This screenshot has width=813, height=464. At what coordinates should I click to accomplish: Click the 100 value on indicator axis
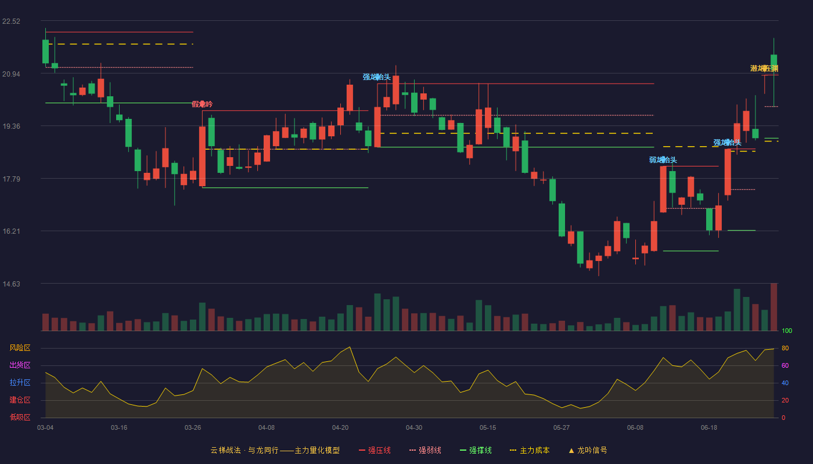[x=787, y=331]
